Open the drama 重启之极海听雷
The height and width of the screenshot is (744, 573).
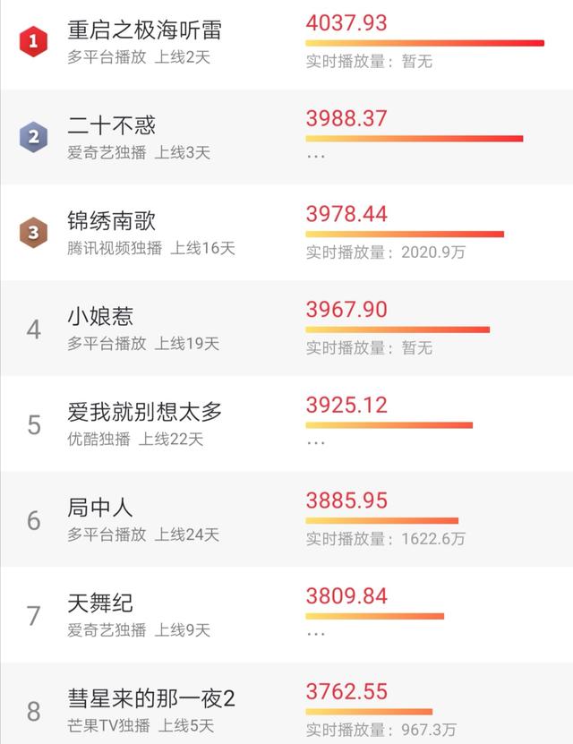(x=144, y=30)
